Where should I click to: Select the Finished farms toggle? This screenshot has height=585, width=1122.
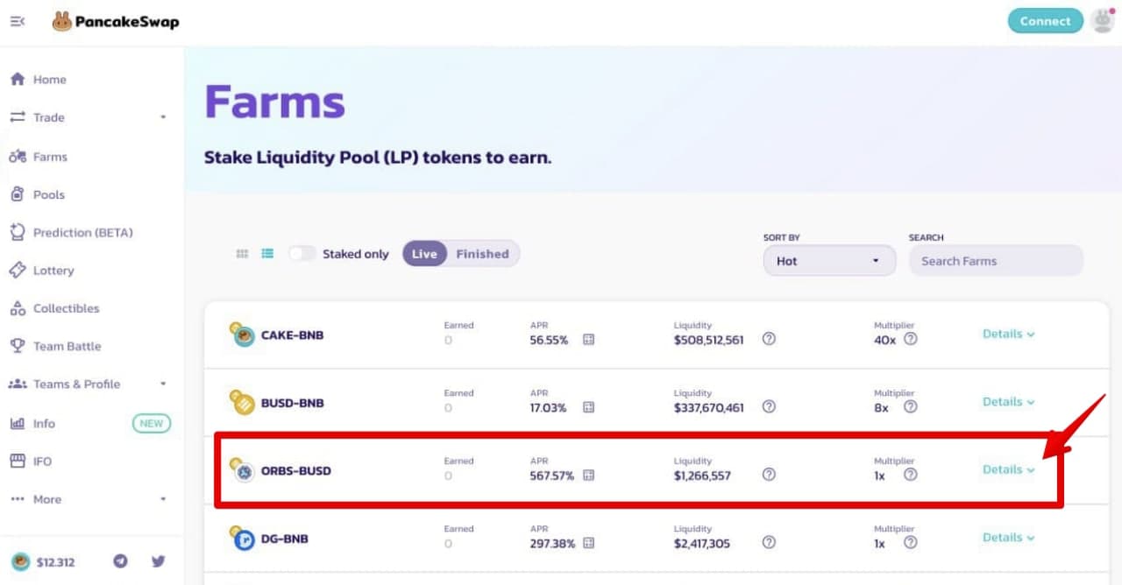click(x=482, y=254)
